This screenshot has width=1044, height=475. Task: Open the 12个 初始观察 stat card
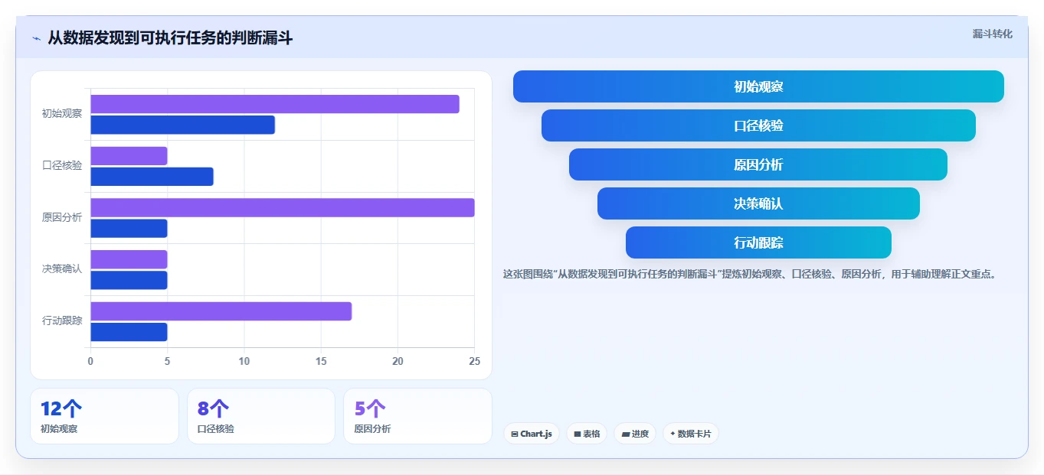coord(104,416)
